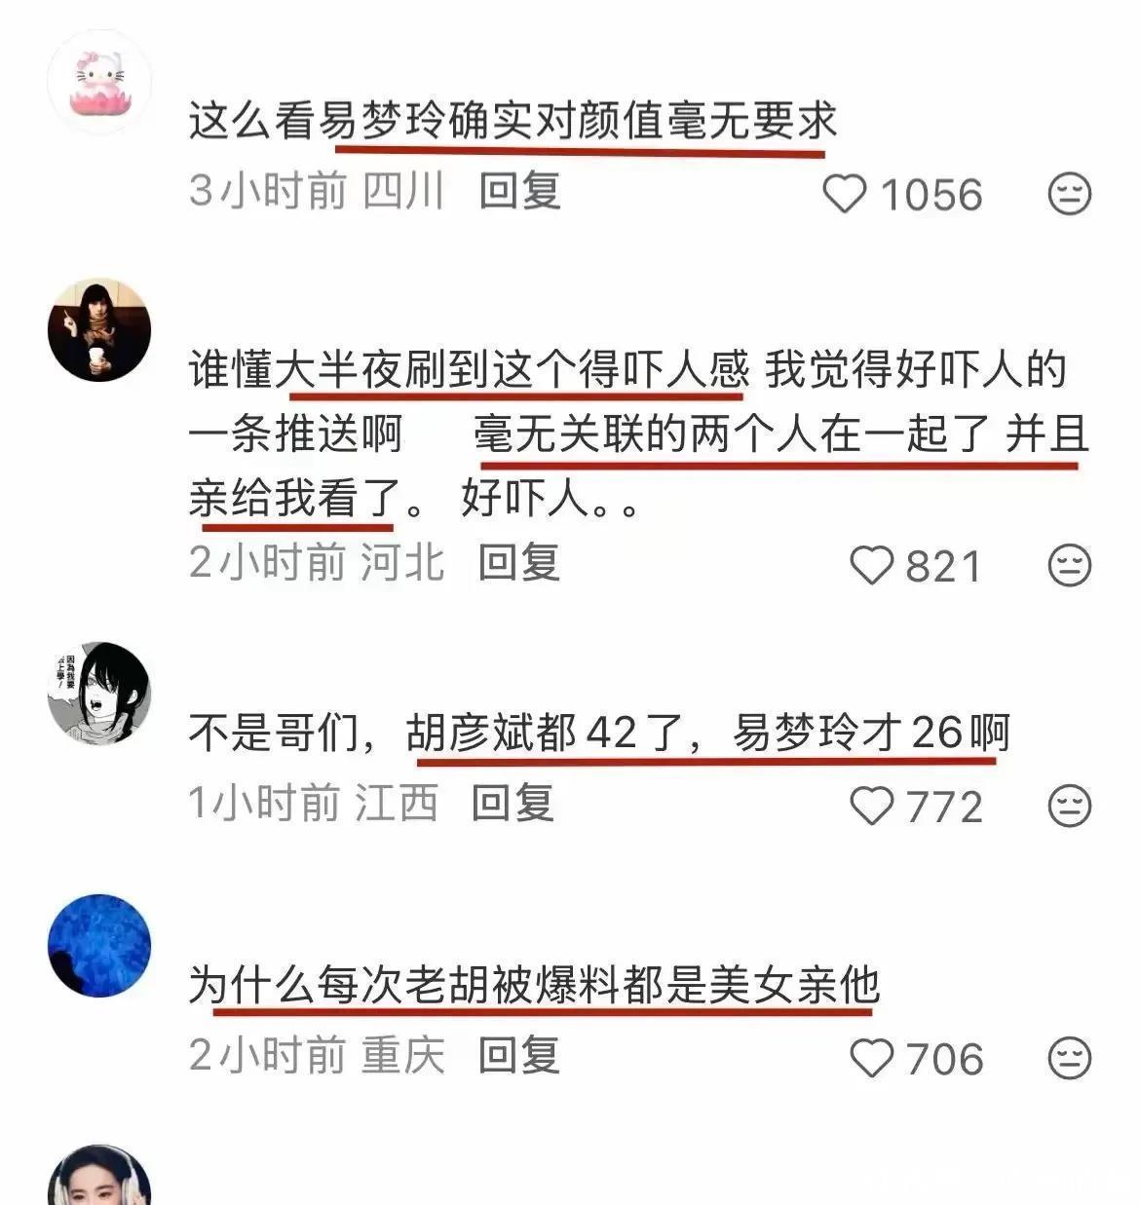This screenshot has height=1205, width=1140.
Task: Select comment text about 胡彦斌都42了
Action: tap(599, 733)
